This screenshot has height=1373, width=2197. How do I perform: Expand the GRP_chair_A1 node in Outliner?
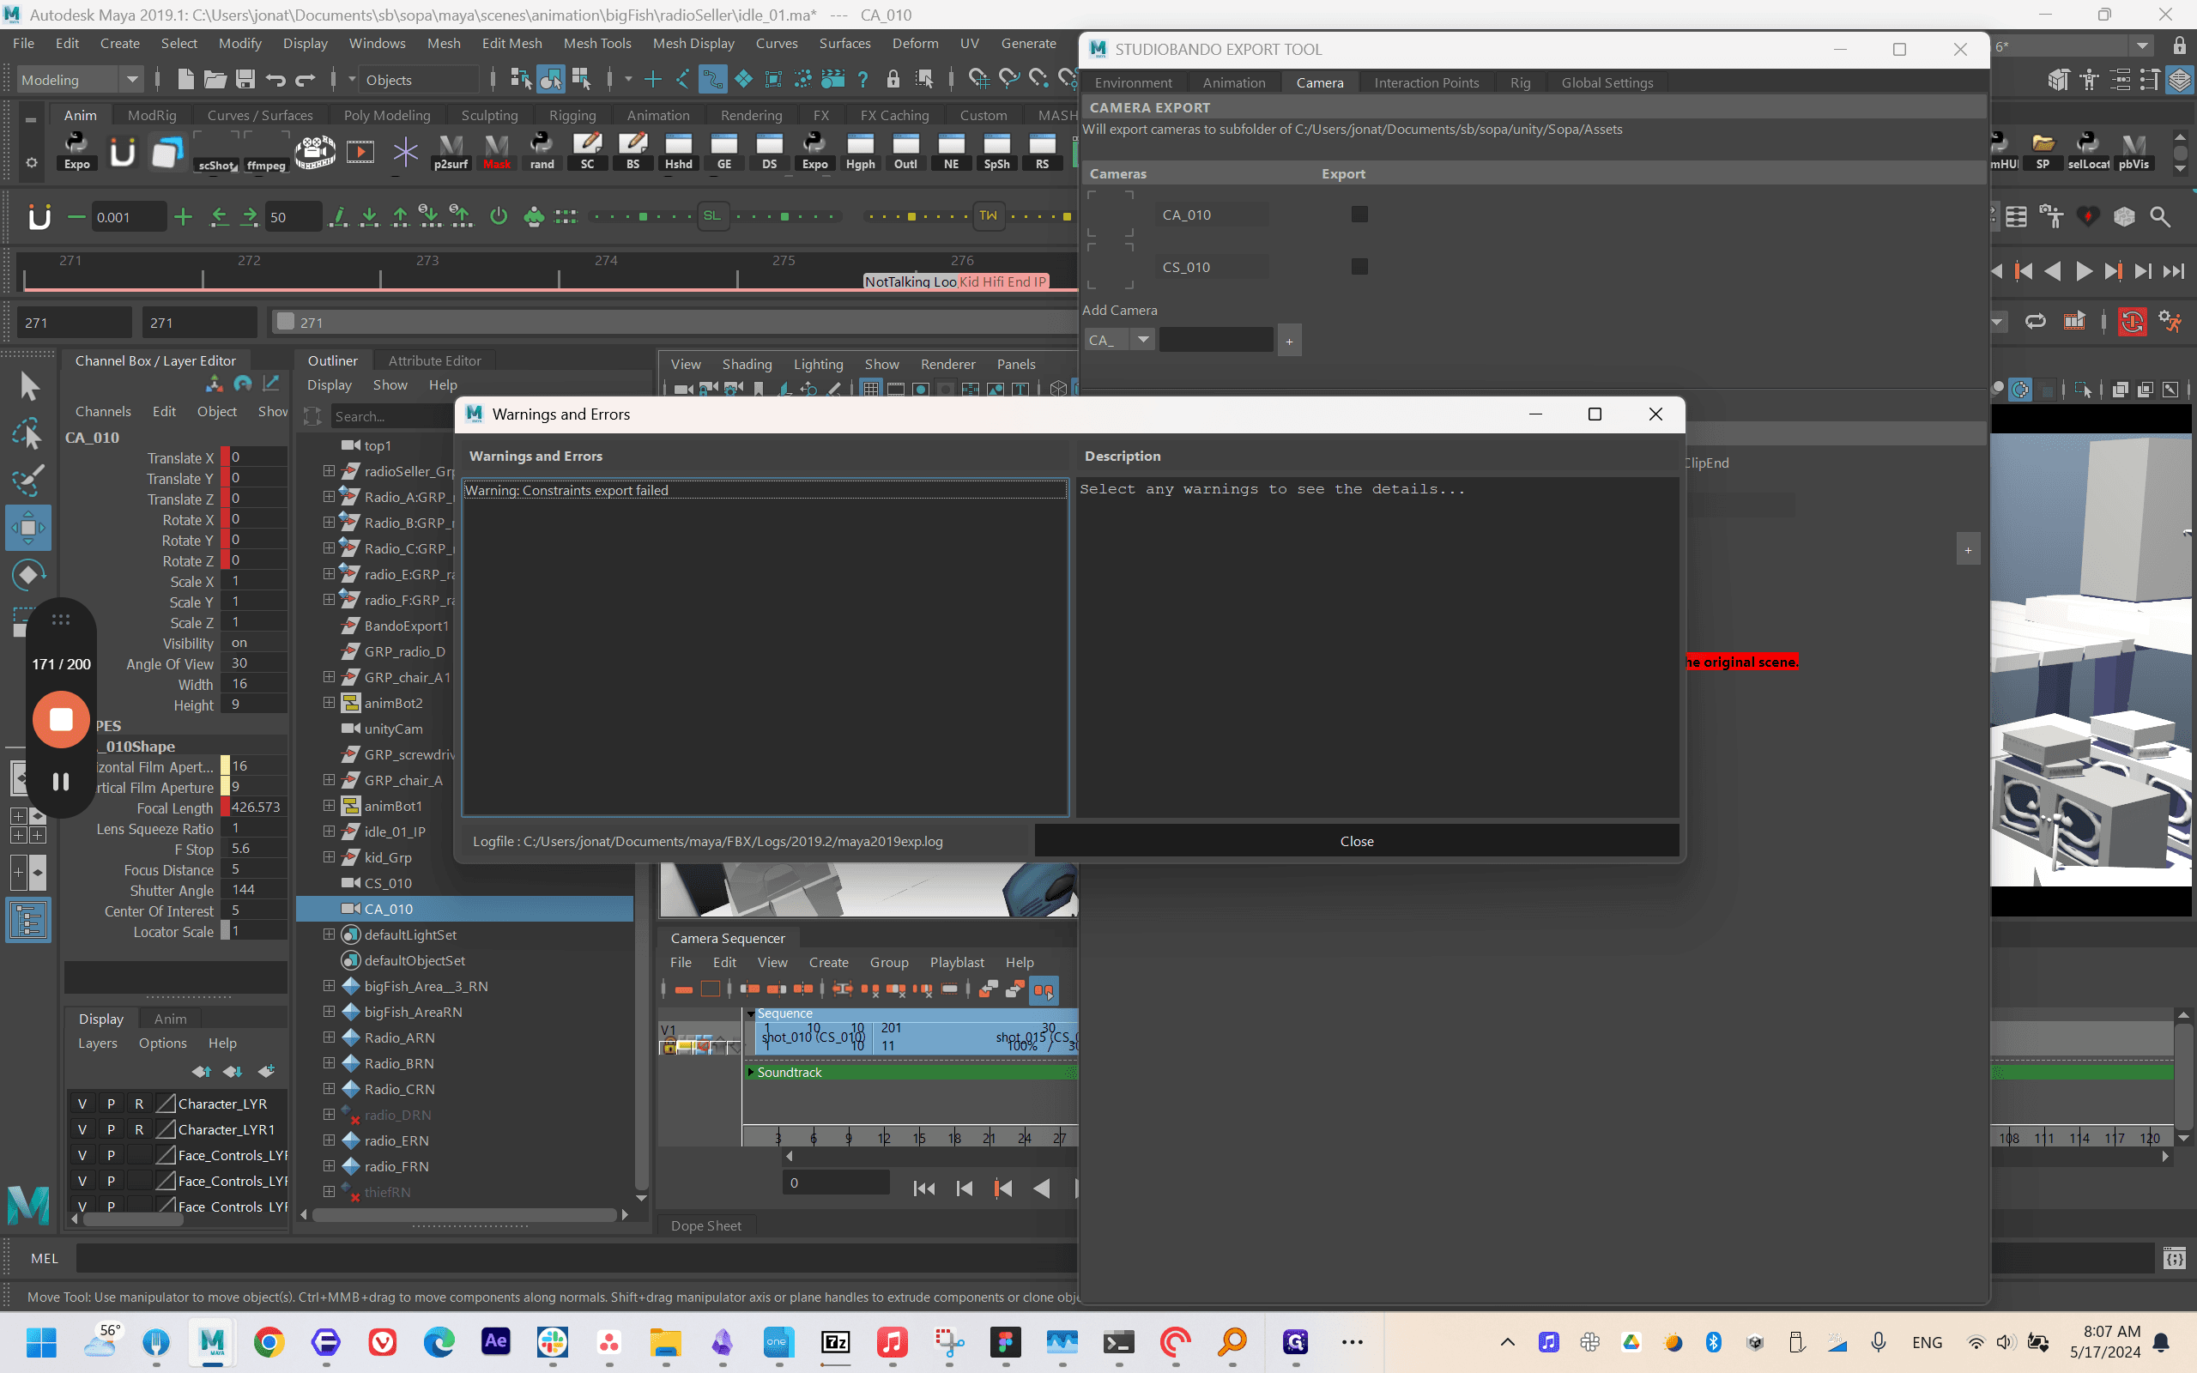(329, 676)
